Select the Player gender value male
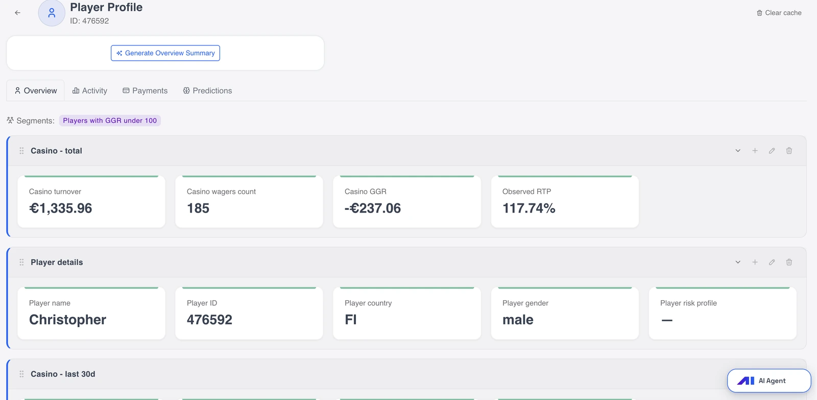The height and width of the screenshot is (400, 817). point(518,320)
